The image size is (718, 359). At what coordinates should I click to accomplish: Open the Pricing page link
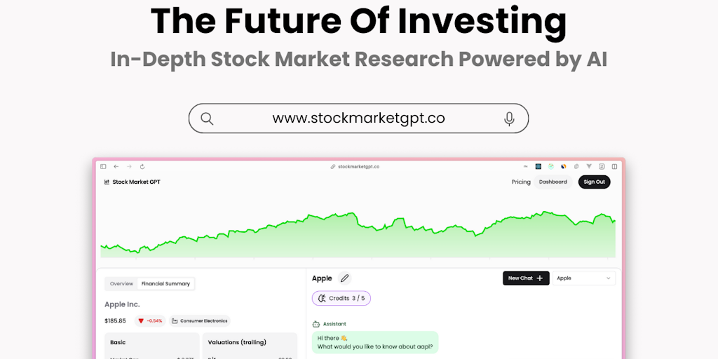pos(521,182)
